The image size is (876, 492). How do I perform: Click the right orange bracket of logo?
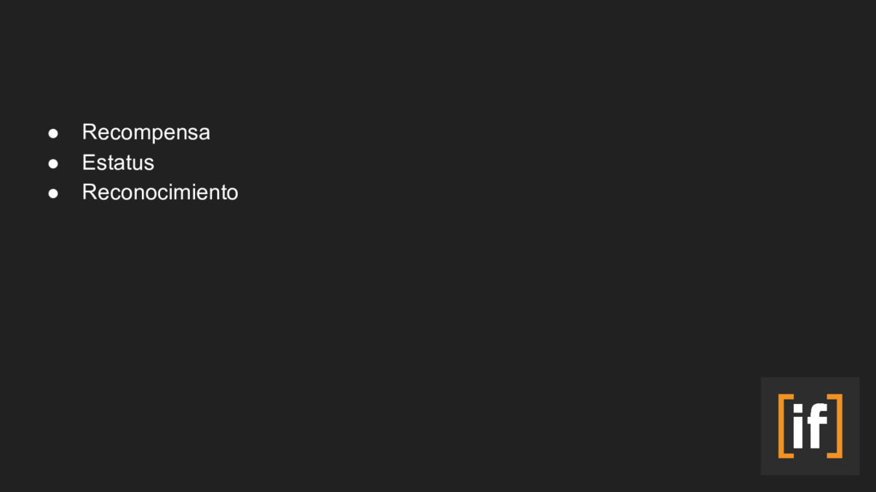pyautogui.click(x=835, y=426)
